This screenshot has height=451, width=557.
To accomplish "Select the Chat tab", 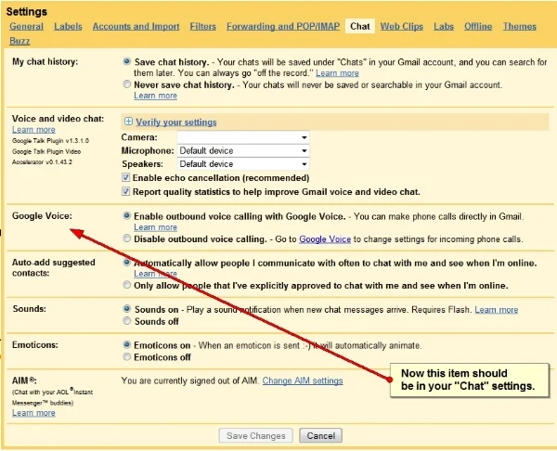I will (360, 26).
